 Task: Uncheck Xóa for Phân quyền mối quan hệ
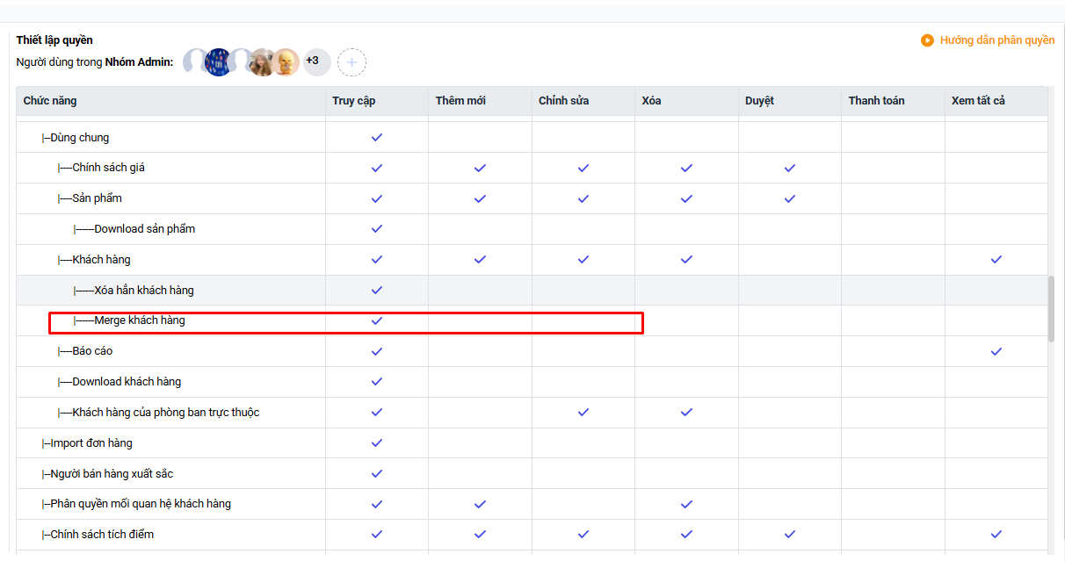point(686,504)
